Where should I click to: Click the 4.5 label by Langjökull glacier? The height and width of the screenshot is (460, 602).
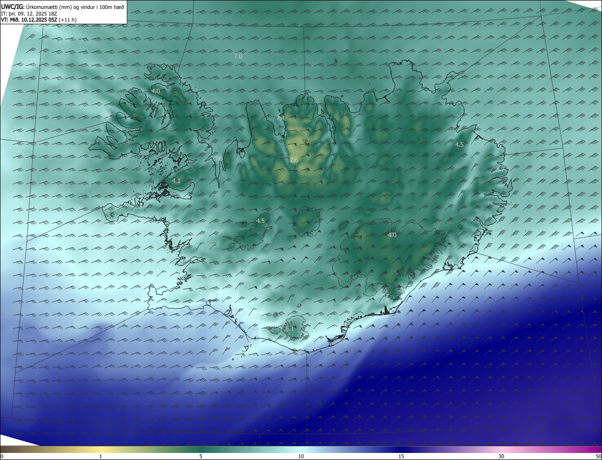261,221
